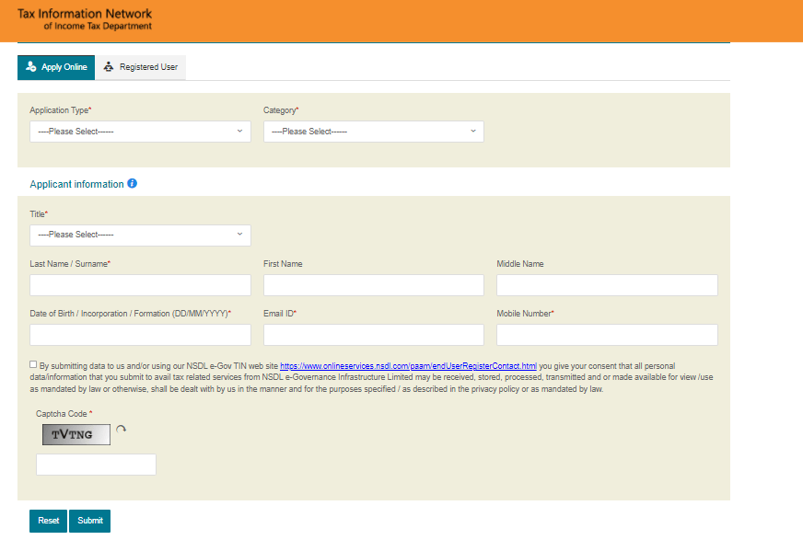This screenshot has width=803, height=540.
Task: Focus the Captcha Code input box
Action: [x=97, y=465]
